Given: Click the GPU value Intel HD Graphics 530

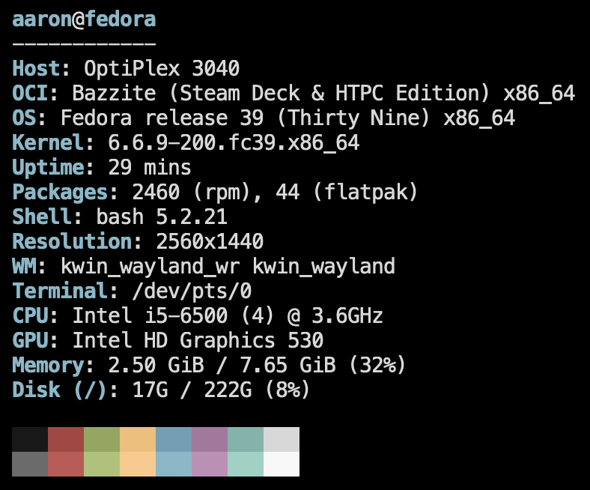Looking at the screenshot, I should pyautogui.click(x=198, y=340).
